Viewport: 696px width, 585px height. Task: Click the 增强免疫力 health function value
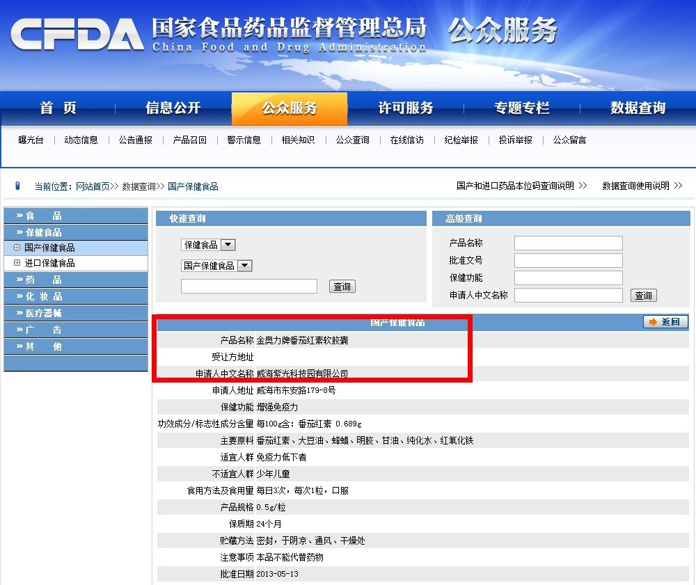[x=278, y=407]
